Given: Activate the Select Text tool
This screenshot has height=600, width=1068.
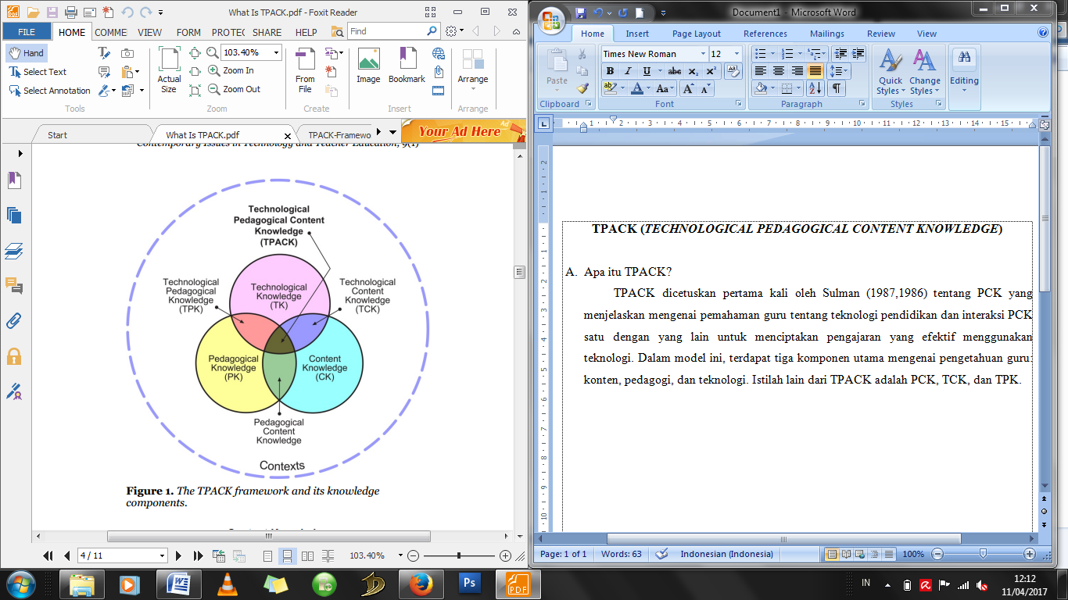Looking at the screenshot, I should point(38,72).
